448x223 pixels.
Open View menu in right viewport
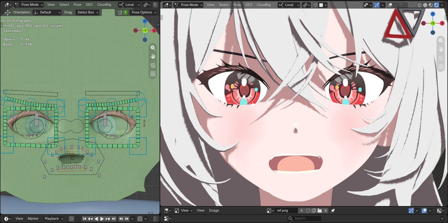(x=211, y=5)
